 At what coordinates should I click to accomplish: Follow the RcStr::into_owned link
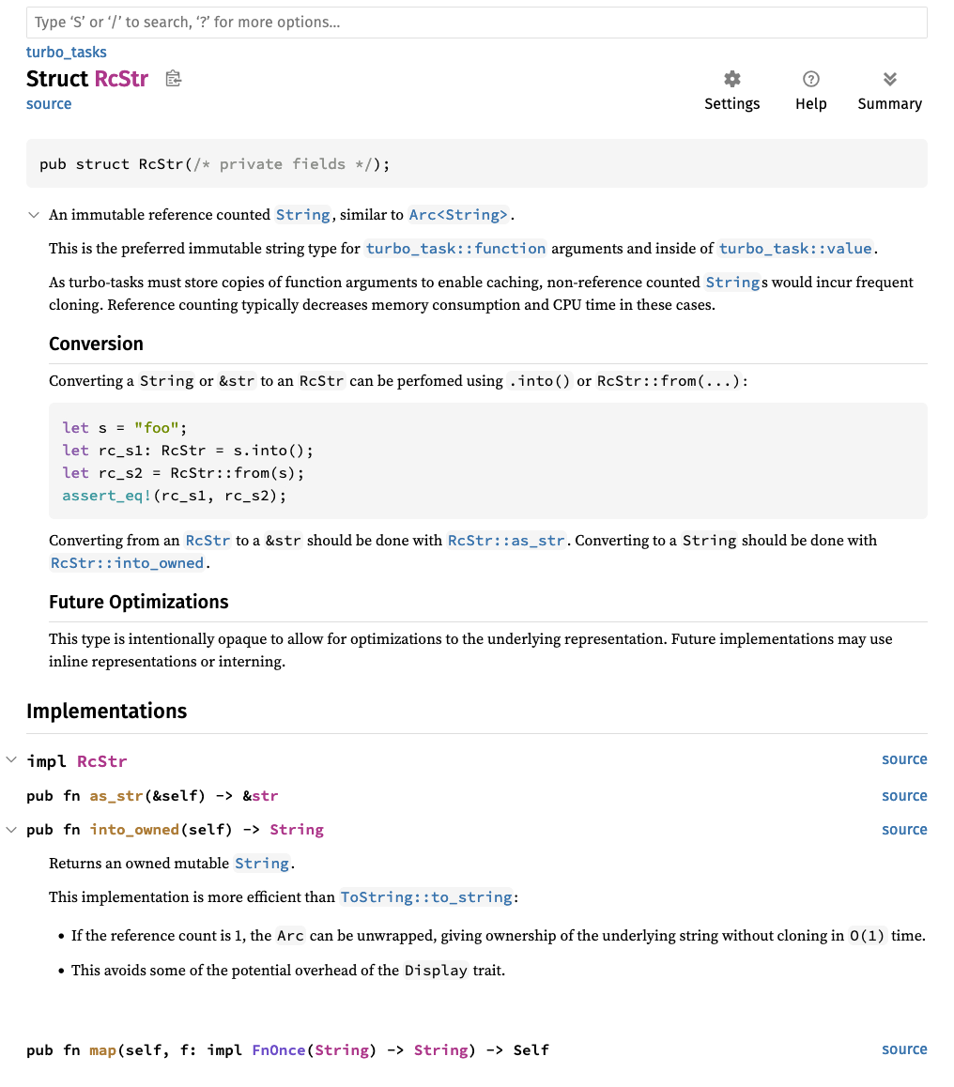tap(126, 562)
